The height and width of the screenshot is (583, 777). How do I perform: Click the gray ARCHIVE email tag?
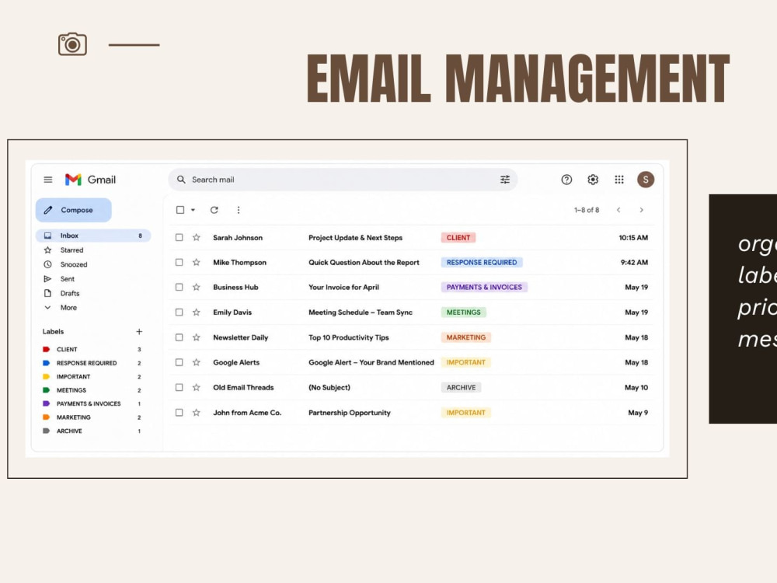pos(461,387)
